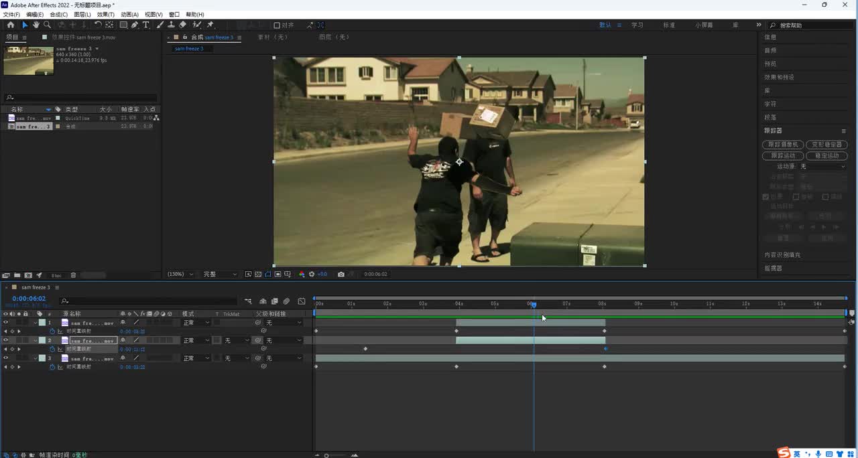Click the 稳定运动 button
This screenshot has width=858, height=458.
[x=826, y=155]
